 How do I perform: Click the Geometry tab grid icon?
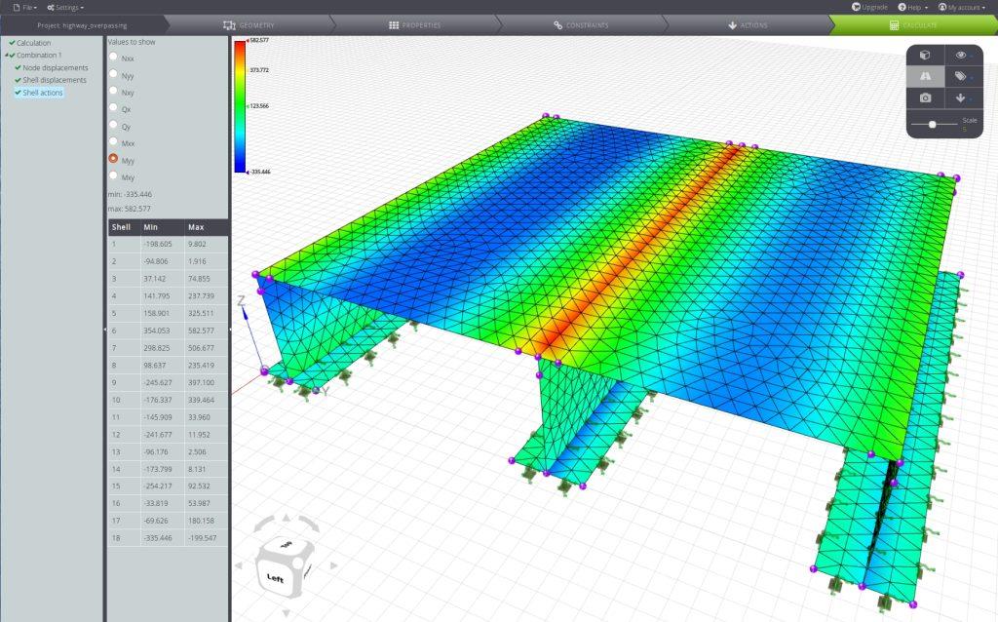232,24
